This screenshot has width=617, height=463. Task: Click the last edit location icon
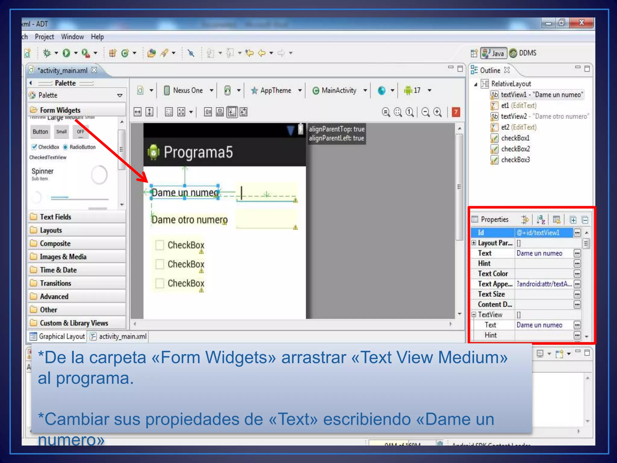(249, 53)
